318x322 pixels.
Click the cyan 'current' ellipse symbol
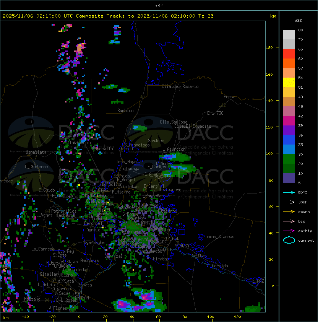click(289, 240)
